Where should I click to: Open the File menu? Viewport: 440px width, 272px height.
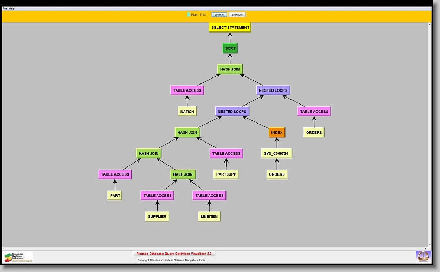[4, 9]
